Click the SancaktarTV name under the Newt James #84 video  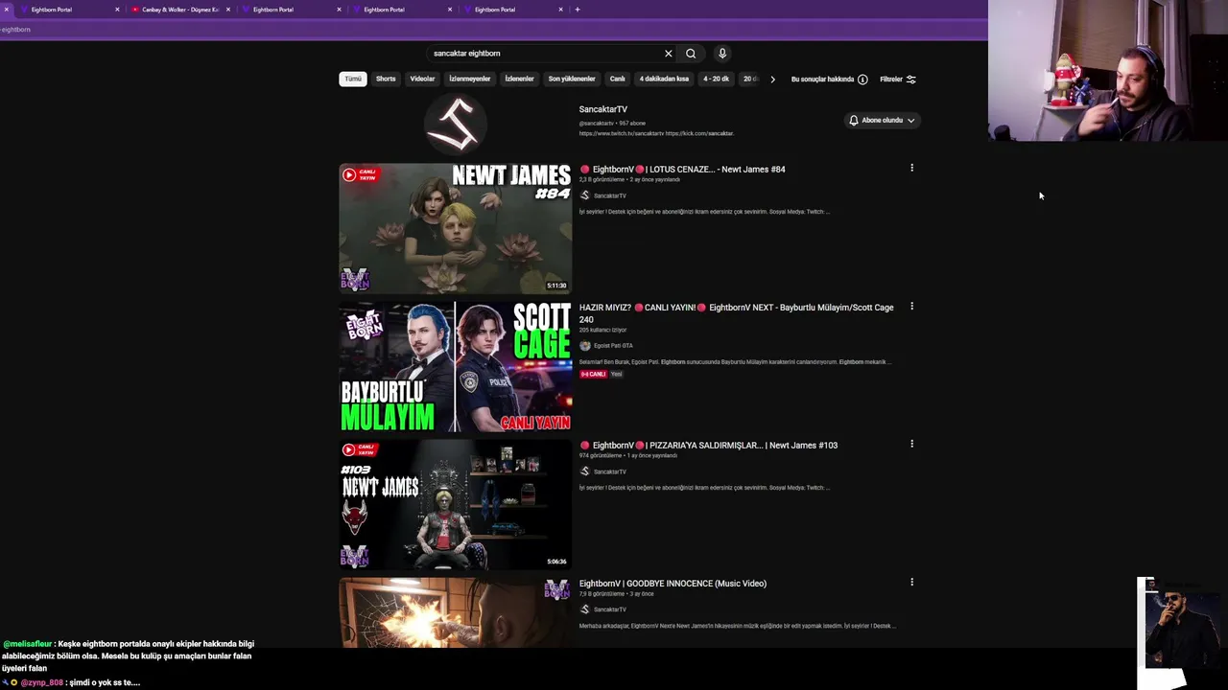[x=609, y=195]
